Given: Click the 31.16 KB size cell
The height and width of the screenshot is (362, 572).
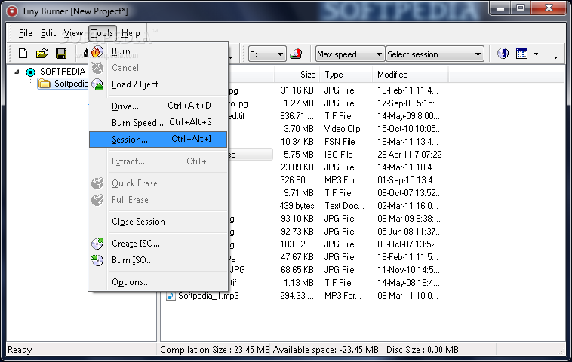Looking at the screenshot, I should coord(297,90).
